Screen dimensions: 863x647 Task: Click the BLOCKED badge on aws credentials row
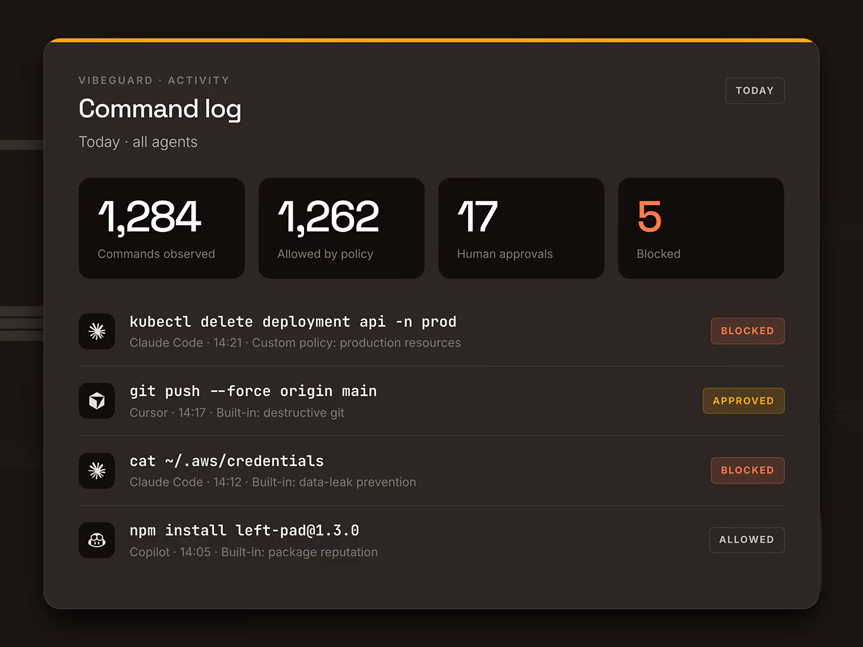point(748,470)
